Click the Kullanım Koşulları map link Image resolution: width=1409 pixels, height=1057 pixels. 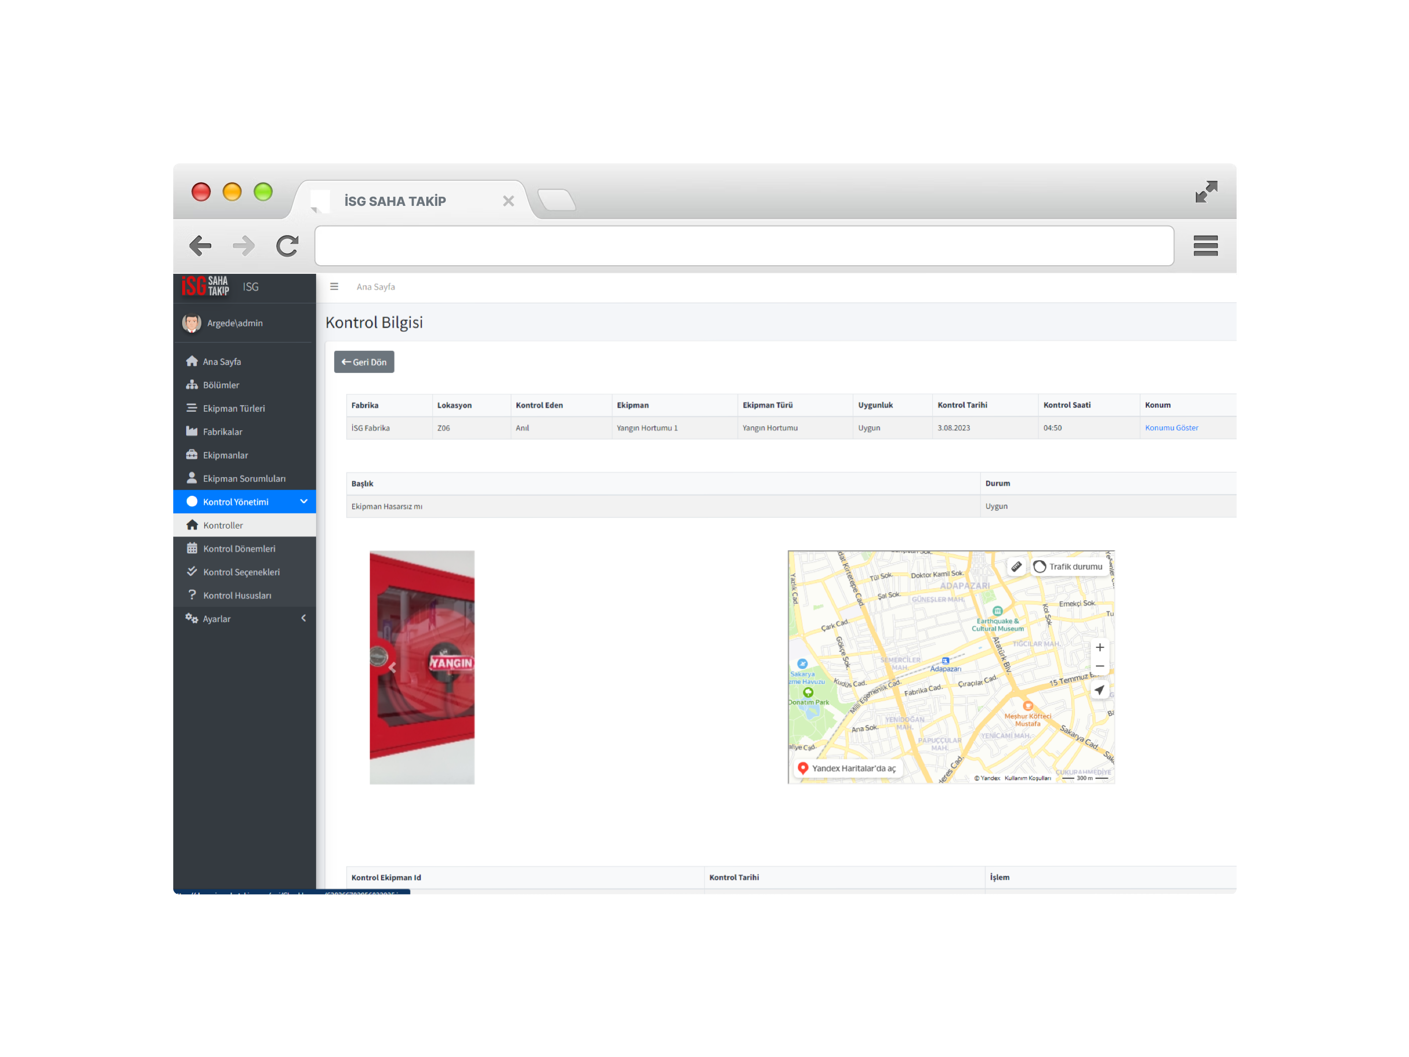click(1028, 778)
